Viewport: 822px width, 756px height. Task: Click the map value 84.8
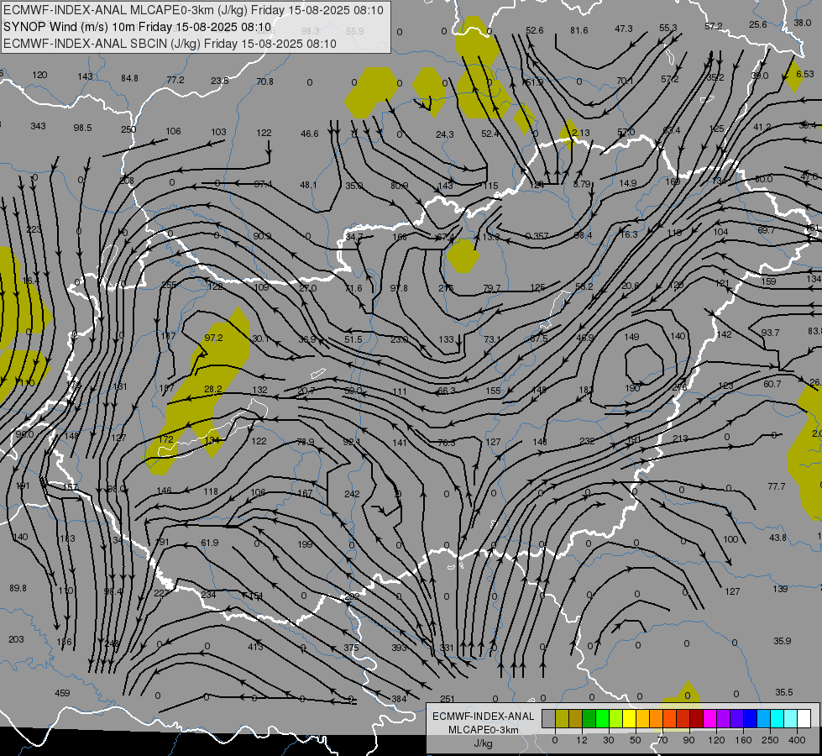point(129,78)
